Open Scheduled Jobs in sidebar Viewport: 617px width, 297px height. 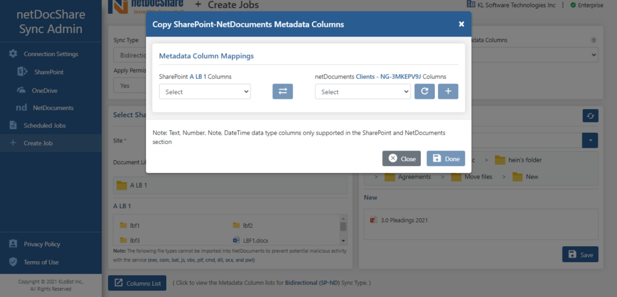click(44, 125)
